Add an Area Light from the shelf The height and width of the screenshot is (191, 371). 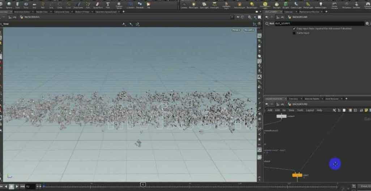coord(214,5)
